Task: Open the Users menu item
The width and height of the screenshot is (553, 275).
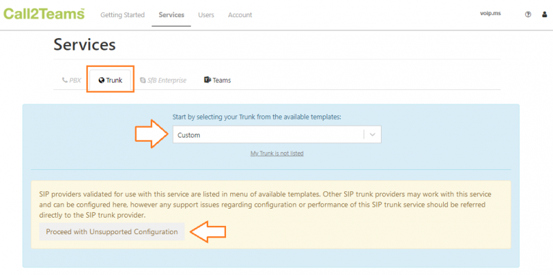Action: [x=206, y=15]
